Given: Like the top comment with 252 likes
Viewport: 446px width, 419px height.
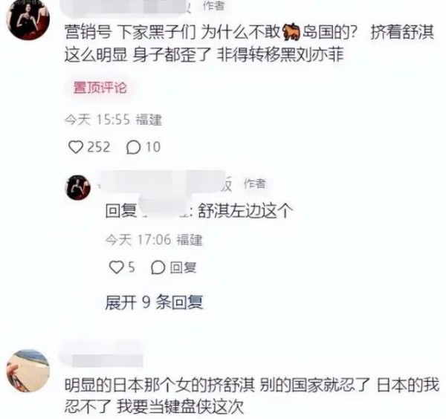Looking at the screenshot, I should click(76, 147).
